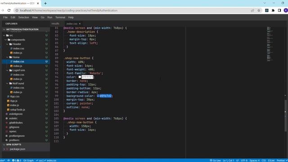Open the .prettierignore file

click(x=17, y=136)
